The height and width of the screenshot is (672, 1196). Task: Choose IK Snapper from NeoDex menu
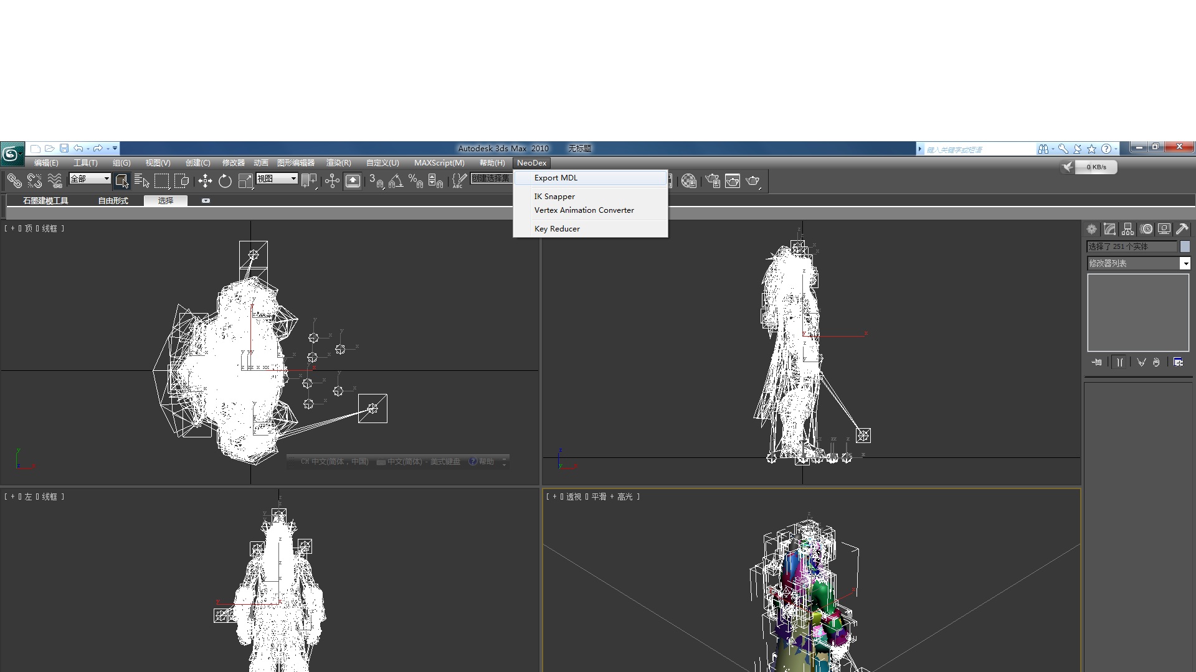click(591, 197)
